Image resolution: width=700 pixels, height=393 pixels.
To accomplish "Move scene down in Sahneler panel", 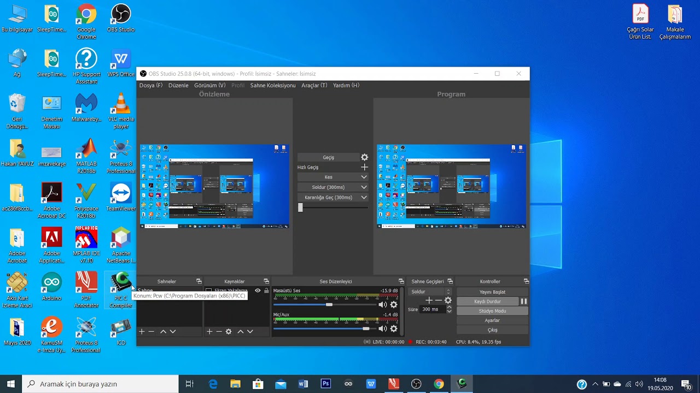I will pos(173,331).
